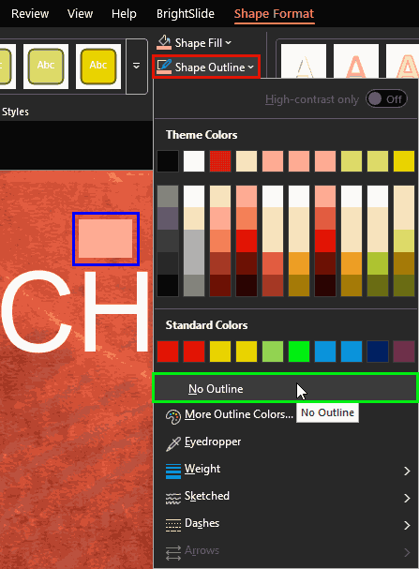
Task: Apply the light yellow Abc shape style
Action: coord(46,67)
